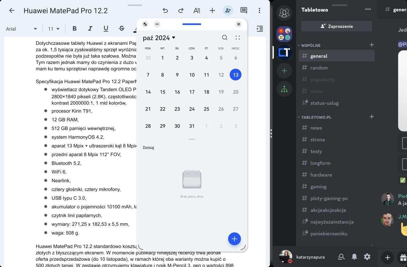The width and height of the screenshot is (407, 267).
Task: Collapse the calendar month grid handle
Action: tap(192, 139)
